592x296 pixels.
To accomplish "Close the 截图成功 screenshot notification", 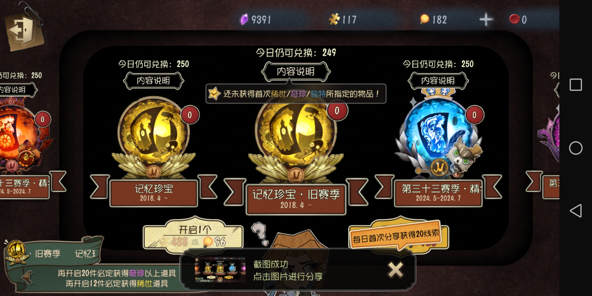I will [x=395, y=270].
